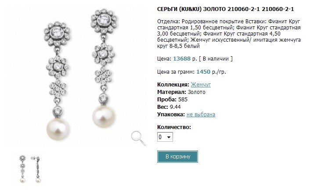Screen dimensions: 310x190
Task: Open the Жемчуг collection link
Action: point(201,85)
